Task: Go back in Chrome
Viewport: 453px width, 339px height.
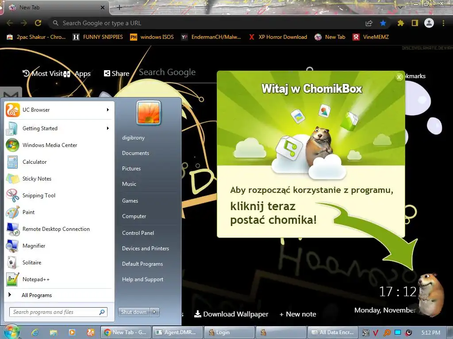Action: [x=10, y=23]
